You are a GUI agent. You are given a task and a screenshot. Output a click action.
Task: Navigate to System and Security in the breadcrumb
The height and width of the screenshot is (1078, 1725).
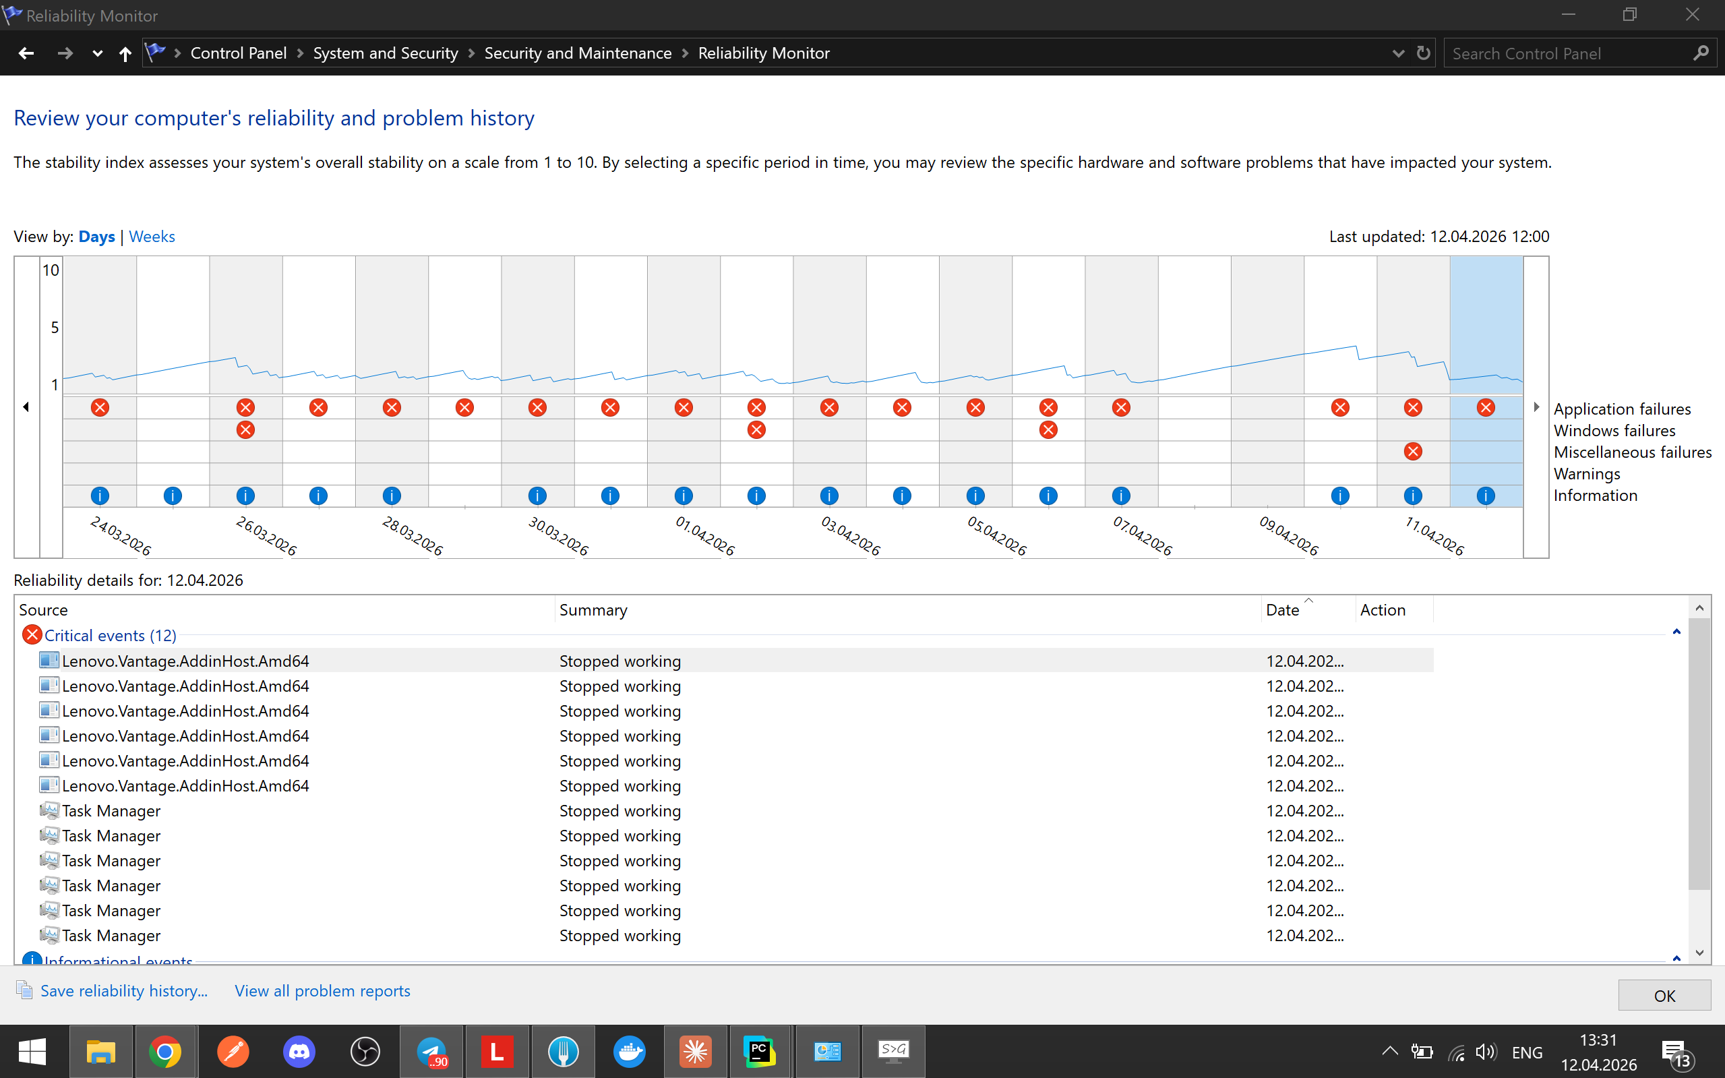(x=385, y=53)
